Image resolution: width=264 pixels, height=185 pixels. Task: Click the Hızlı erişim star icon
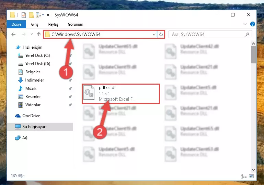(18, 47)
